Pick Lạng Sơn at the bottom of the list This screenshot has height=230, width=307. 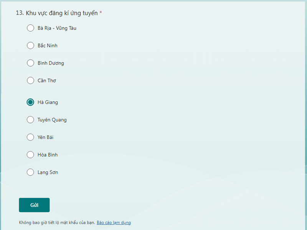coord(30,172)
